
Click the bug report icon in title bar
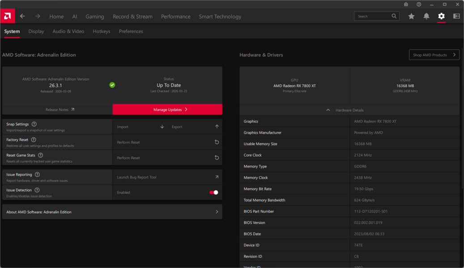pyautogui.click(x=406, y=4)
